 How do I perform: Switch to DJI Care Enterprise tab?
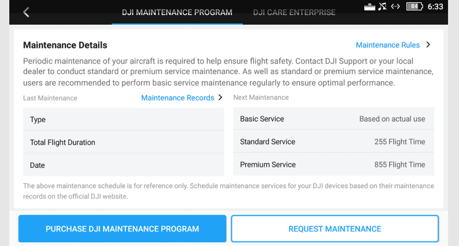tap(294, 12)
